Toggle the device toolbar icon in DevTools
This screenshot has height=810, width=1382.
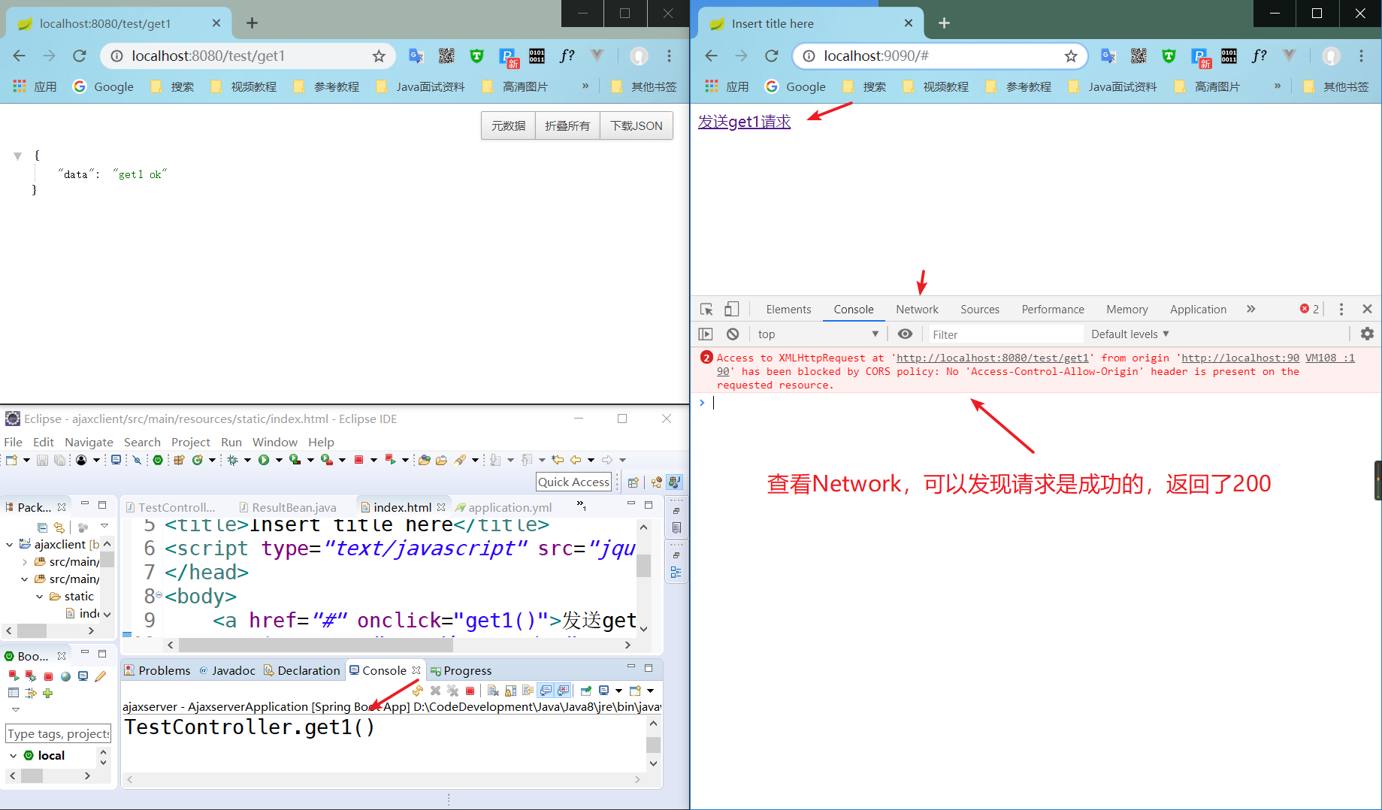(732, 309)
